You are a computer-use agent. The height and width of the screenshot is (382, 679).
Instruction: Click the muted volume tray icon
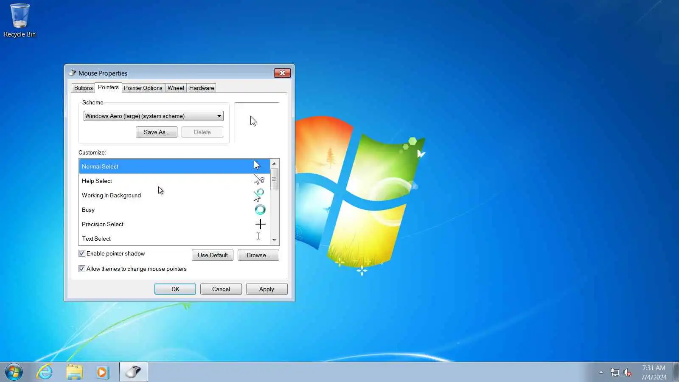[628, 373]
